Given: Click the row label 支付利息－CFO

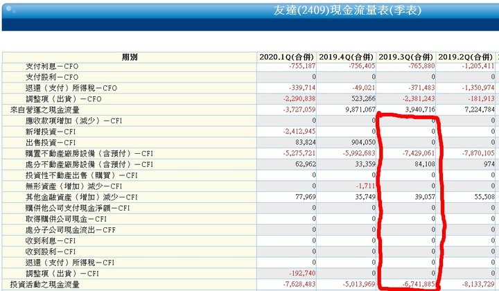Looking at the screenshot, I should 52,67.
